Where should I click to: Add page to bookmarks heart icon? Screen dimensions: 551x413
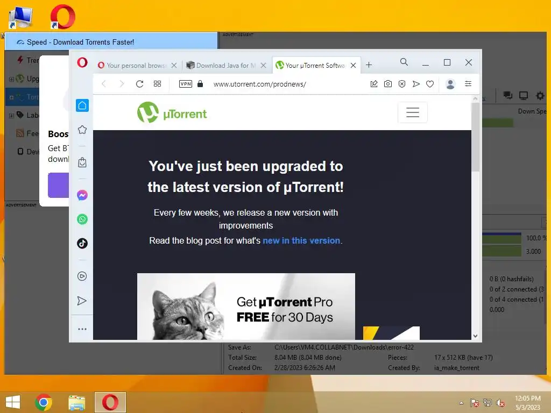(430, 84)
